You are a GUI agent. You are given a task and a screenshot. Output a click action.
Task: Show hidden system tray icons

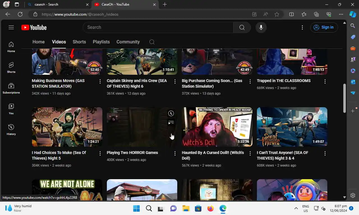pyautogui.click(x=296, y=208)
